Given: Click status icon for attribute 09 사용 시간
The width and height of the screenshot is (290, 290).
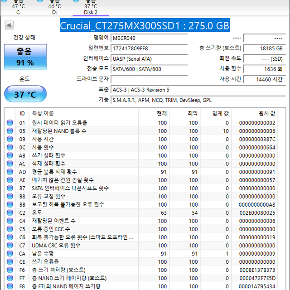Looking at the screenshot, I should tap(10, 139).
